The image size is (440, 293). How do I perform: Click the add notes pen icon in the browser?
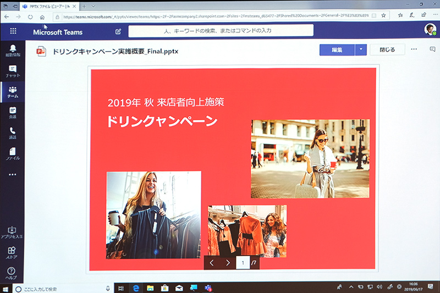click(x=412, y=15)
